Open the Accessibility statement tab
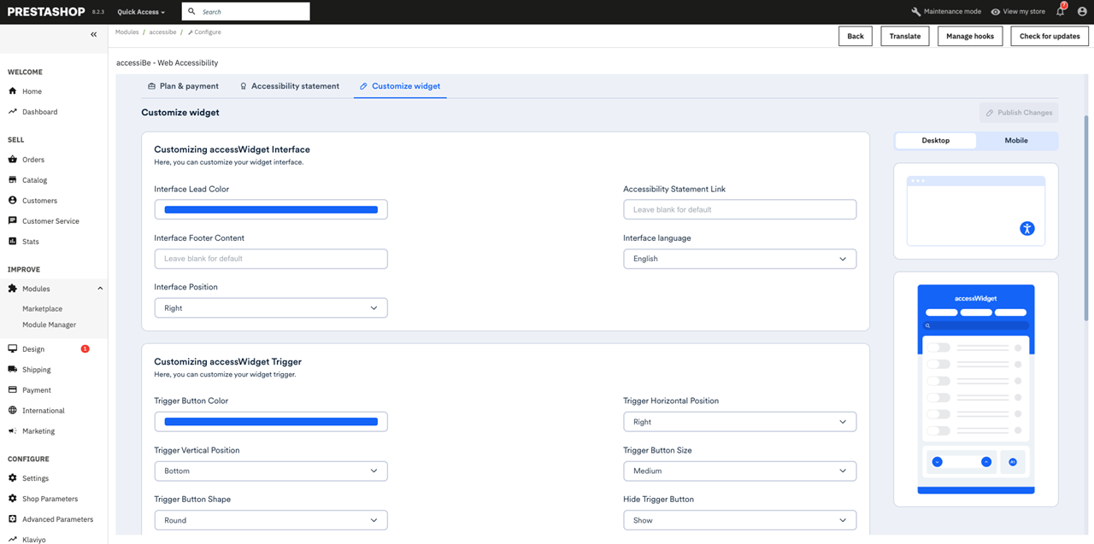 (x=289, y=86)
